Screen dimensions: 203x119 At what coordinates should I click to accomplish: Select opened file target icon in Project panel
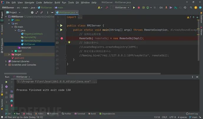[32, 12]
